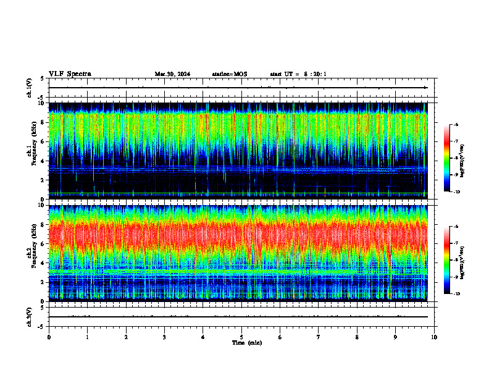Click the "4" tick on the time axis
Image resolution: width=489 pixels, height=378 pixels.
pyautogui.click(x=203, y=337)
